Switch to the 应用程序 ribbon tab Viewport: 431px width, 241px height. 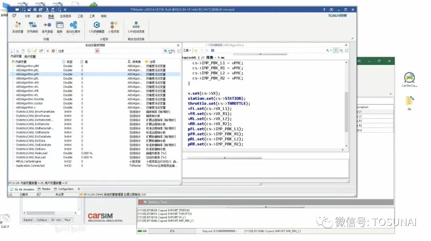coord(65,16)
